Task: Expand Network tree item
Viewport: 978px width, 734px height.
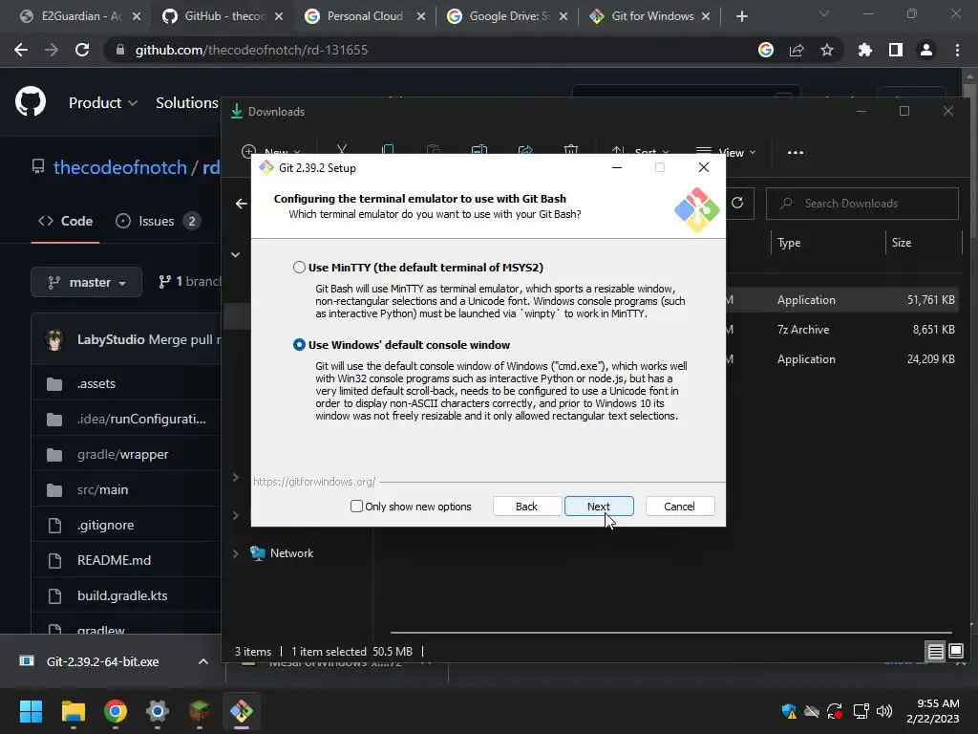Action: (x=236, y=553)
